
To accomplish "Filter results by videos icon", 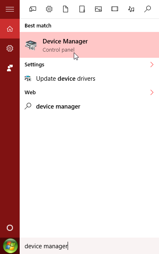I will 115,9.
